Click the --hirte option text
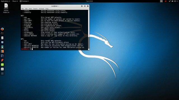The image size is (179, 100). click(x=25, y=31)
